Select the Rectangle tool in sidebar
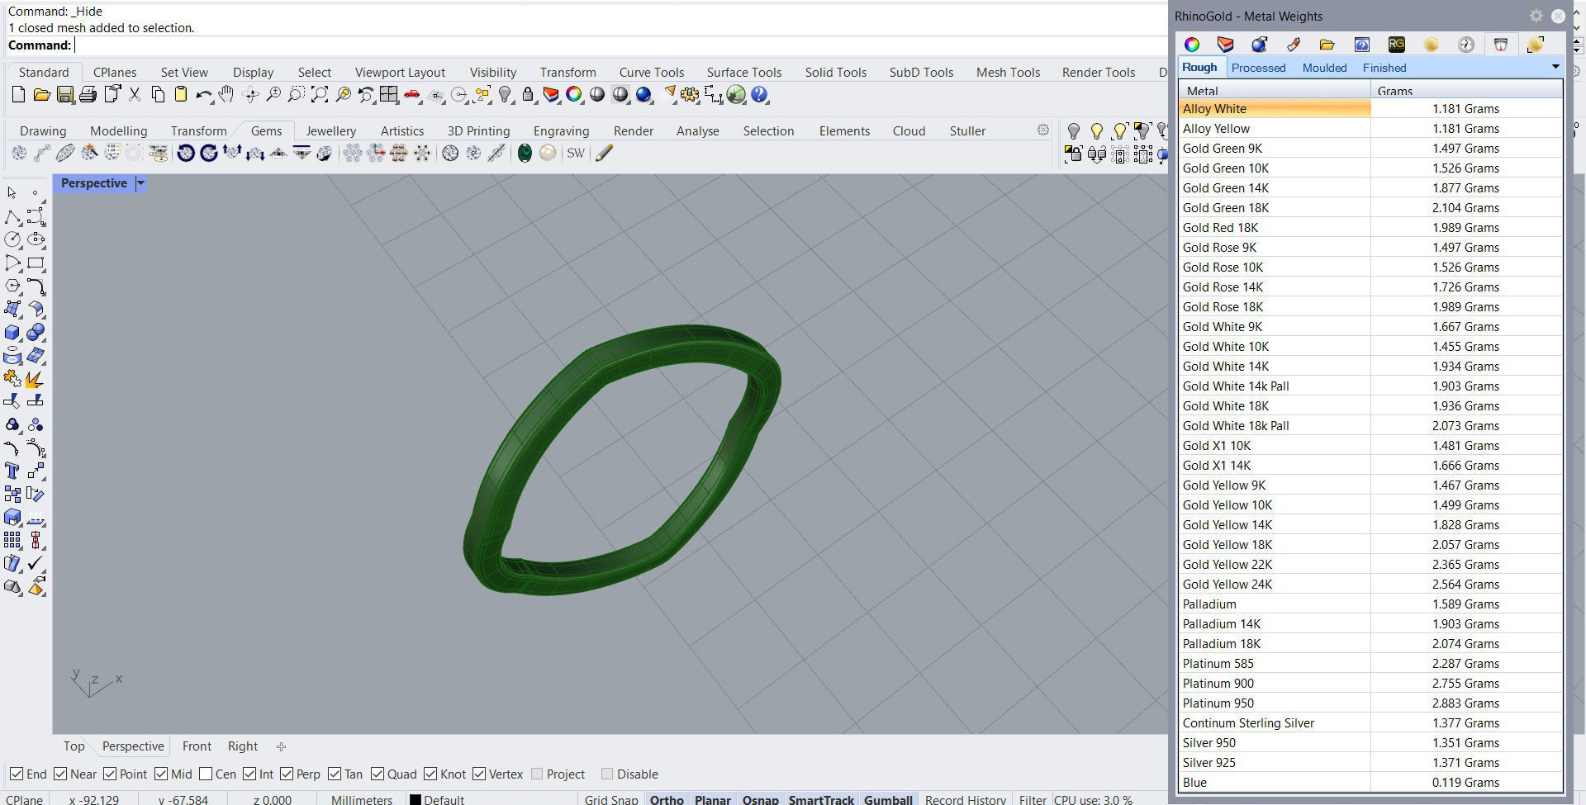Image resolution: width=1586 pixels, height=805 pixels. pyautogui.click(x=35, y=263)
